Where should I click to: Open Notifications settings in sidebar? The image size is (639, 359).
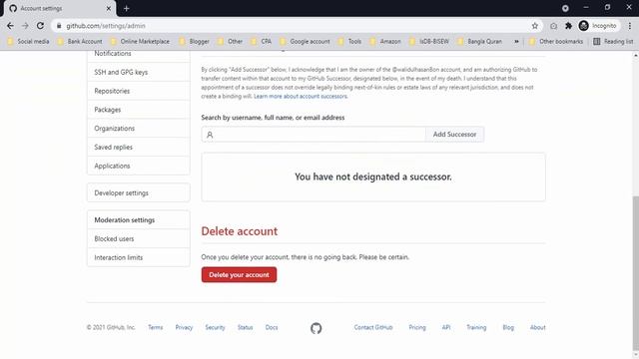click(x=139, y=55)
